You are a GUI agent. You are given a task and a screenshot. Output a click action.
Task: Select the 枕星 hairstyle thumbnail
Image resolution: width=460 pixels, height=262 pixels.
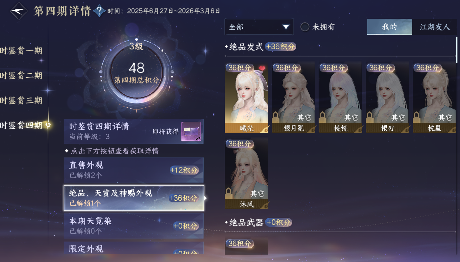(434, 97)
